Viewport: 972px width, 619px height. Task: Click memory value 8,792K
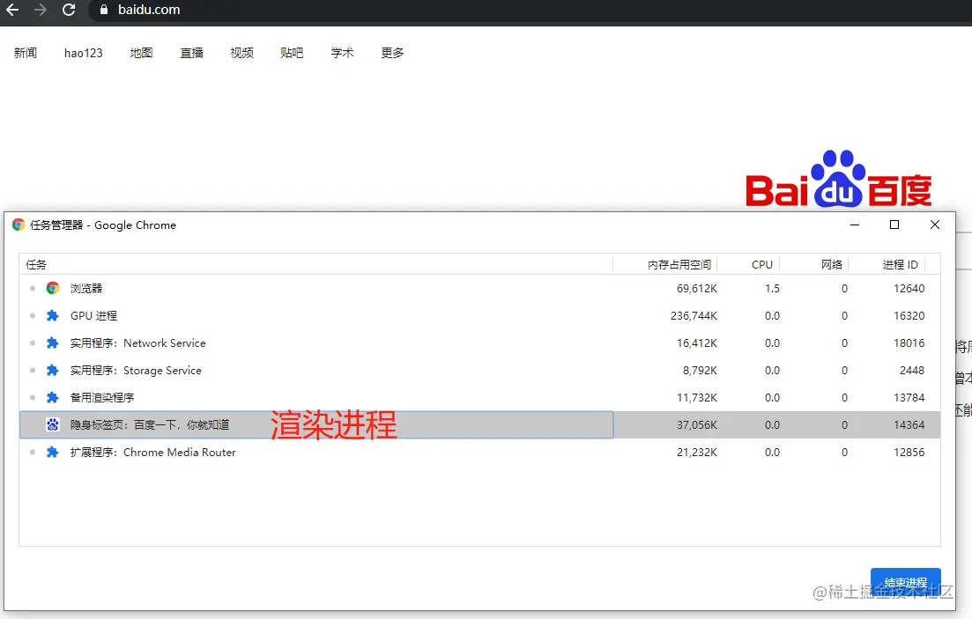click(700, 370)
